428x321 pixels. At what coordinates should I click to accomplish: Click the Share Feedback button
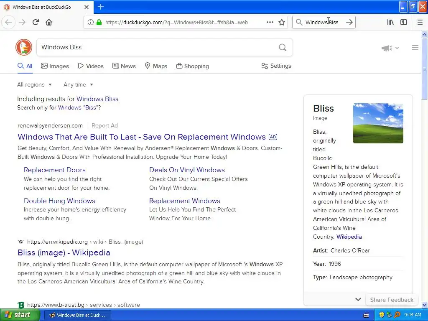(392, 300)
